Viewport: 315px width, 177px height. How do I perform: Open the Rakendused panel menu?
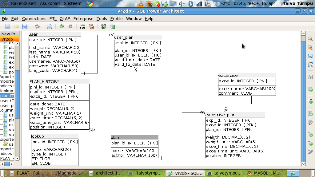[x=23, y=3]
